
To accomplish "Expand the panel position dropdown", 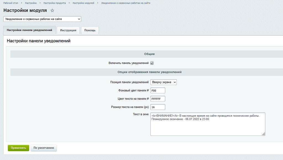I will pyautogui.click(x=164, y=82).
